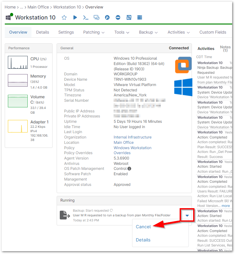The image size is (235, 254).
Task: Open the Internal Infrastructure organization link
Action: tap(132, 137)
